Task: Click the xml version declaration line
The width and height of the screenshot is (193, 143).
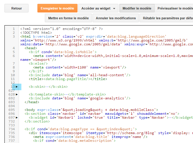Action: 61,29
